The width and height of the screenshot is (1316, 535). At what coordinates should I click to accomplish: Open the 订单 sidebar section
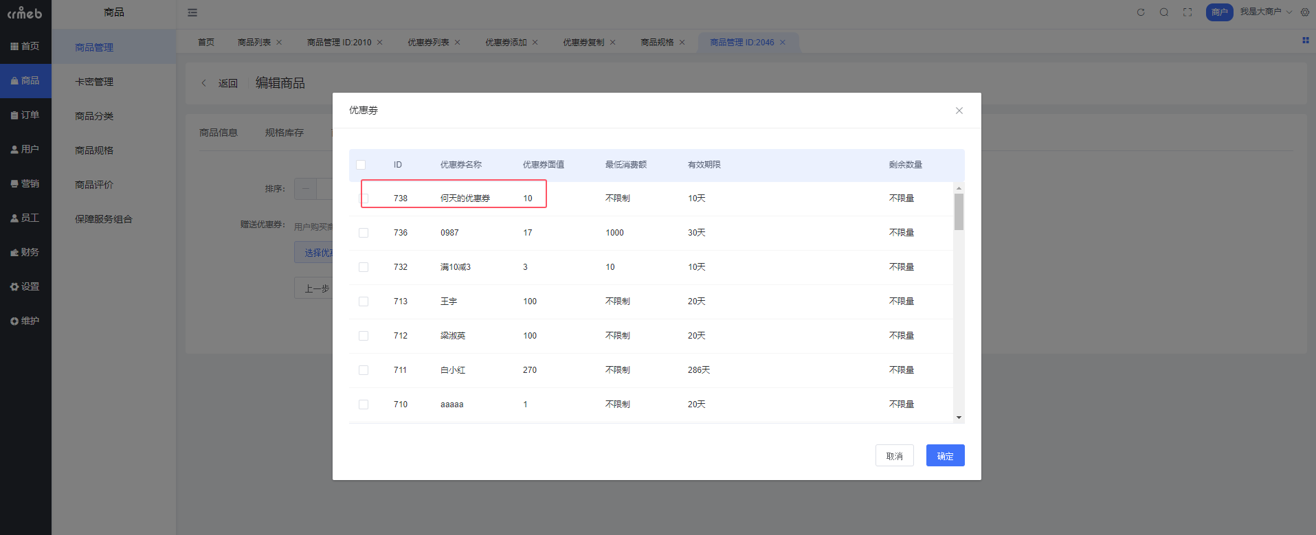(x=25, y=115)
